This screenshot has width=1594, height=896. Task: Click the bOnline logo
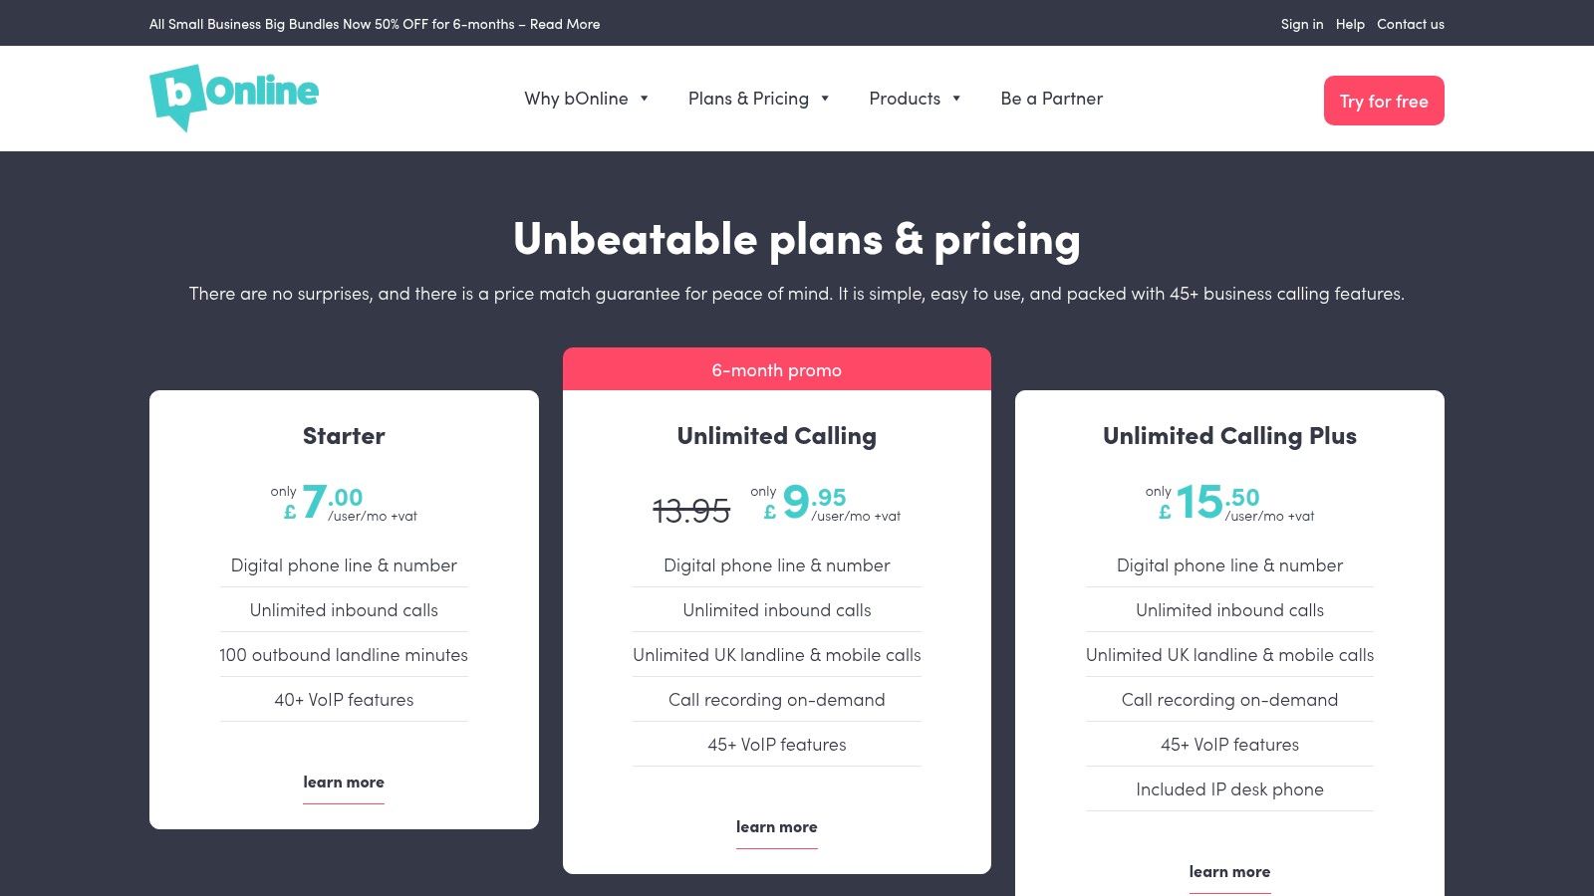tap(233, 94)
